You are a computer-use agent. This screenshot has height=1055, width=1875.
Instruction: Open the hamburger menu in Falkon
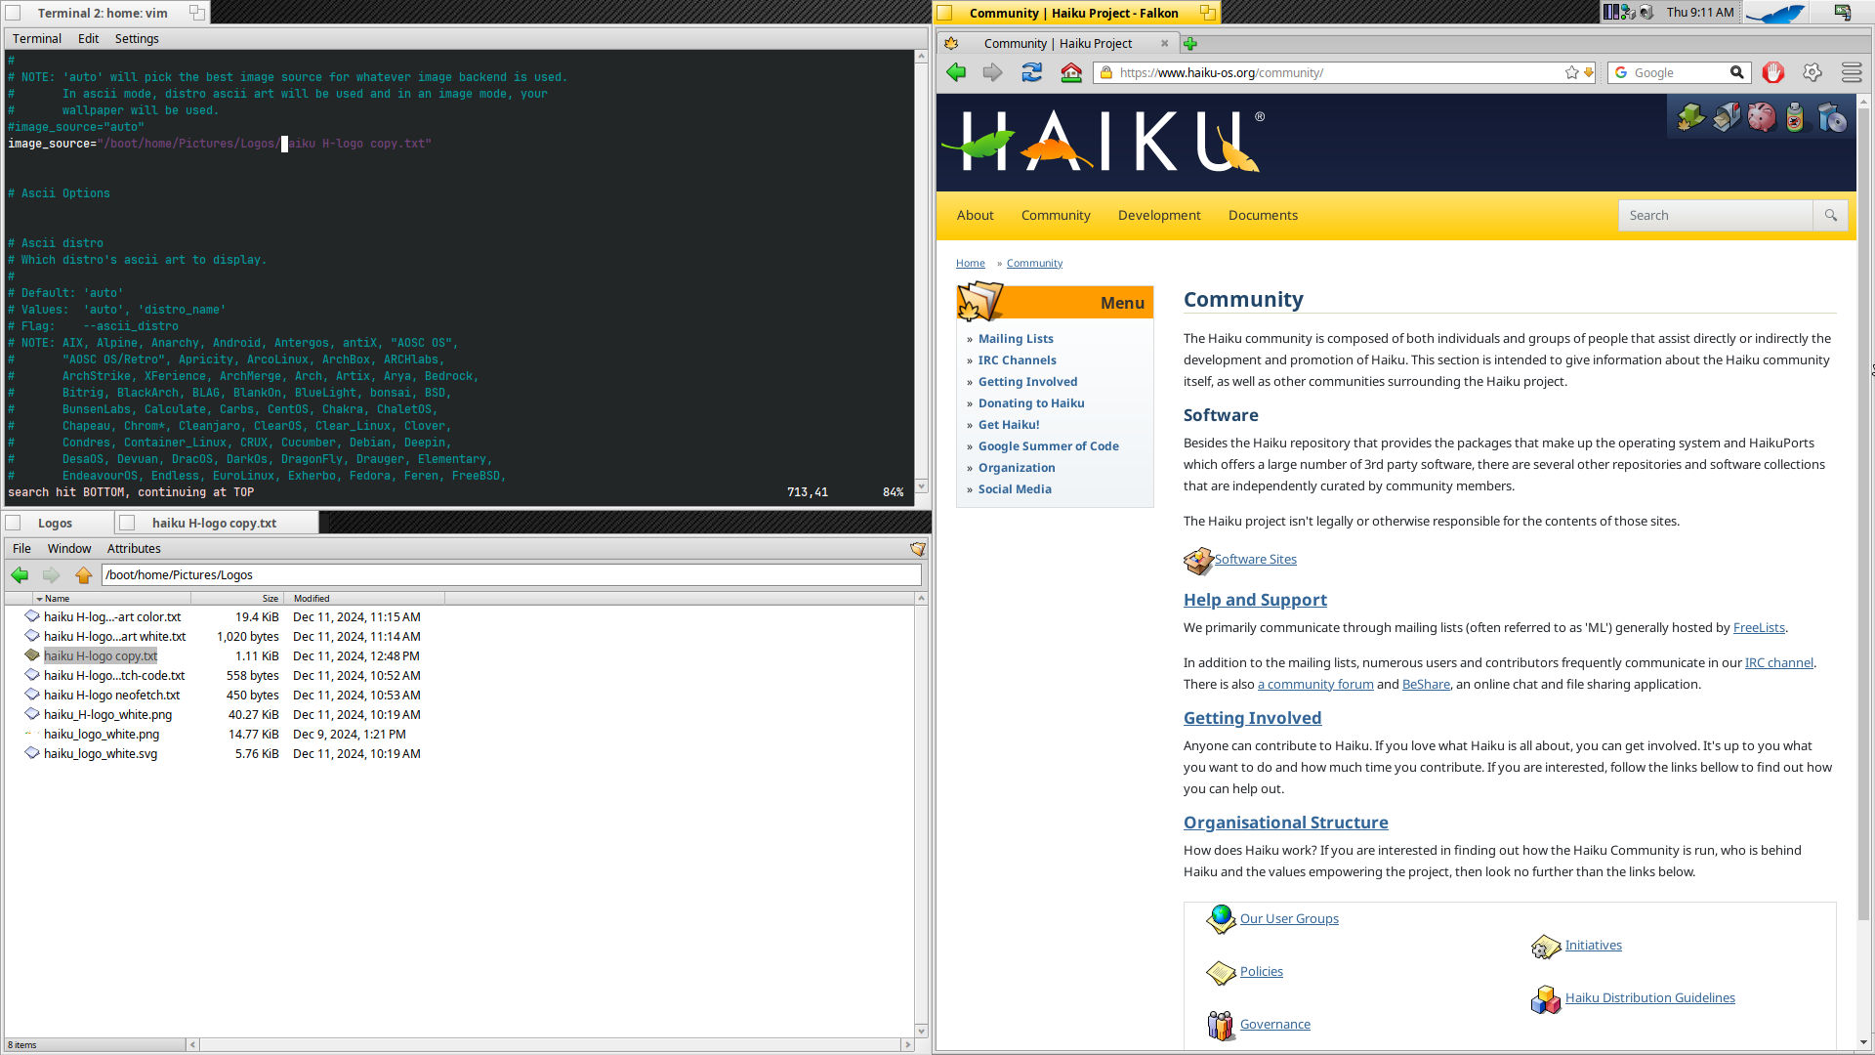click(x=1852, y=72)
